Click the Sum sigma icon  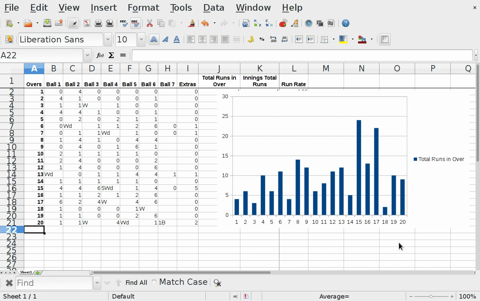(x=111, y=55)
